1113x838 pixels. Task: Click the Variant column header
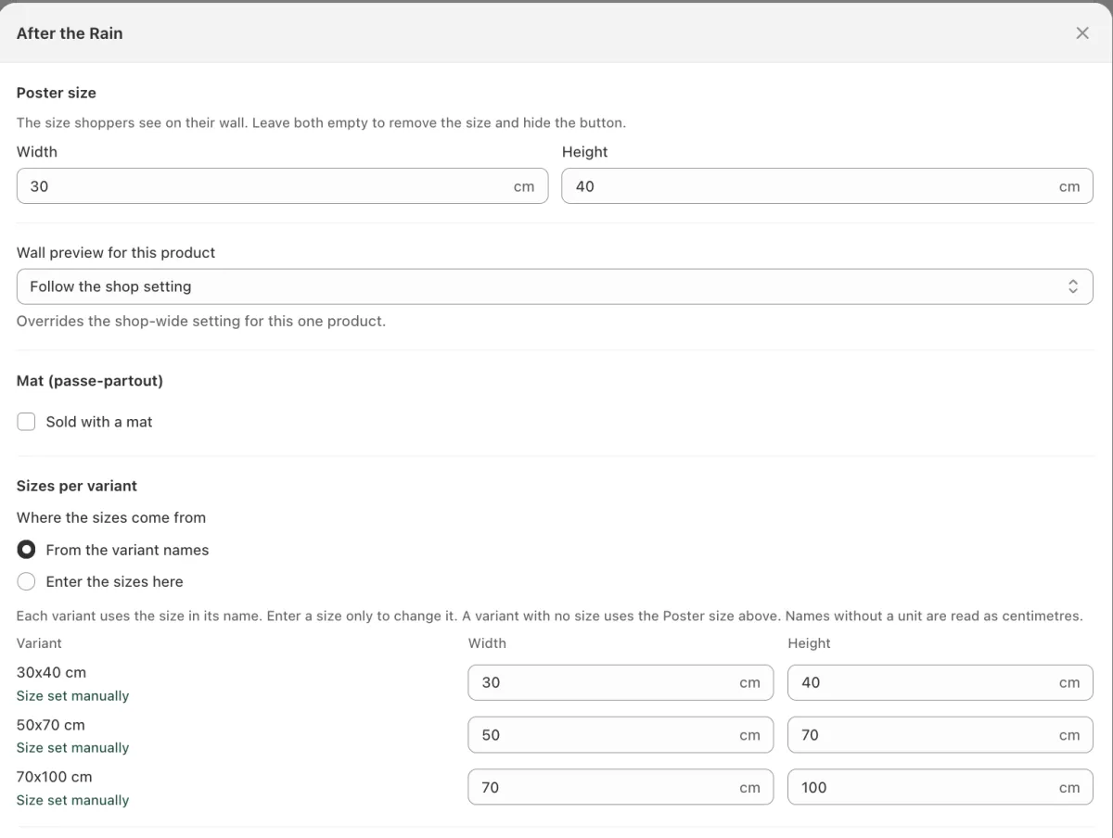point(39,642)
